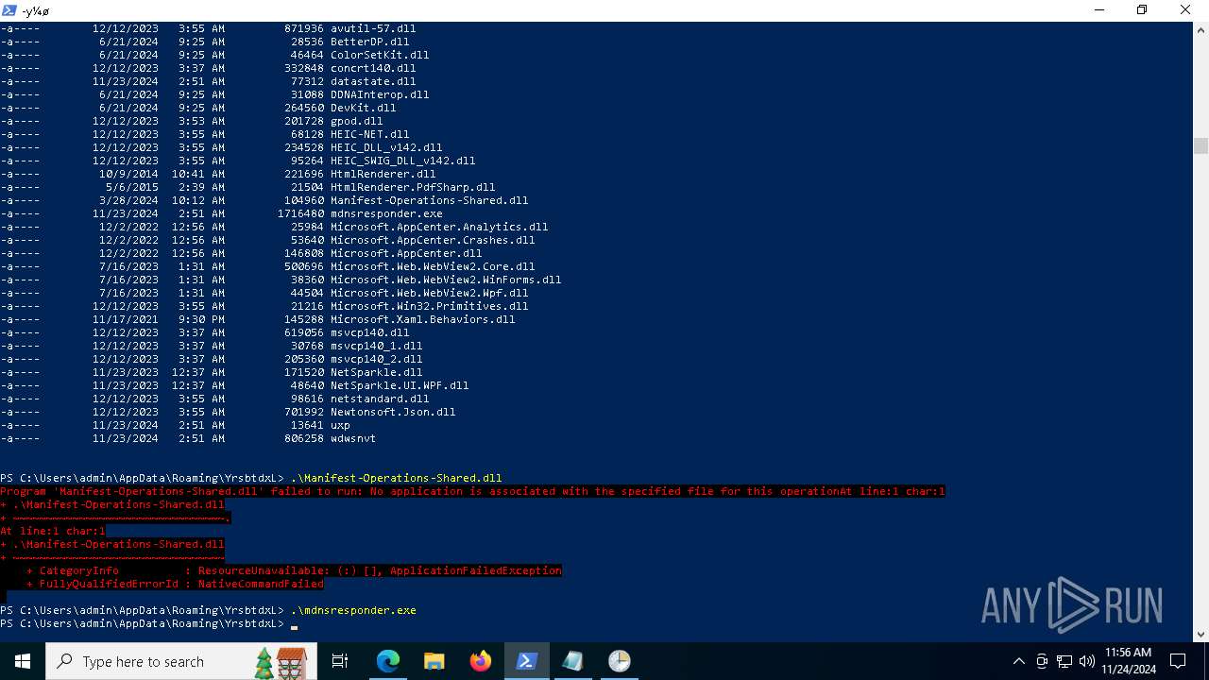Click the NetSparkle.UI.WPF.dll file entry

(400, 385)
